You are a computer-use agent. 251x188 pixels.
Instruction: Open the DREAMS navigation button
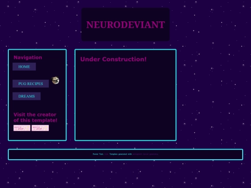tap(26, 96)
